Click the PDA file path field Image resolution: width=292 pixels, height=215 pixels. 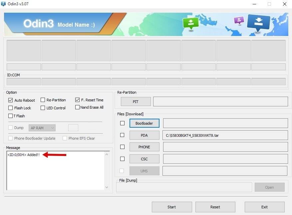click(x=225, y=135)
